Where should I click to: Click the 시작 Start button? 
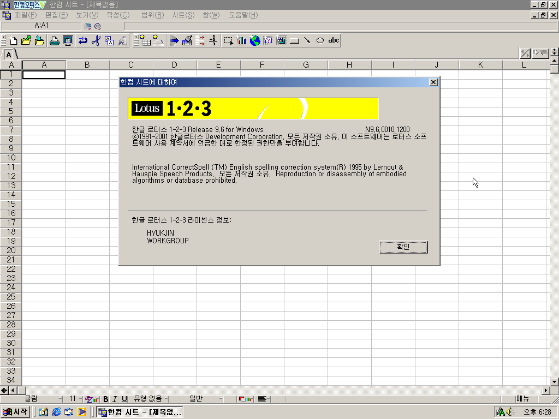click(x=15, y=412)
